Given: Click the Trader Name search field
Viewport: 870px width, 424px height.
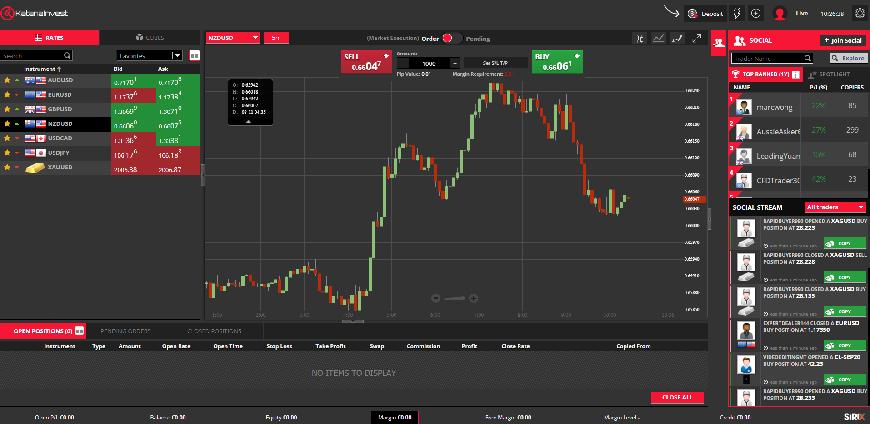Looking at the screenshot, I should pyautogui.click(x=772, y=58).
